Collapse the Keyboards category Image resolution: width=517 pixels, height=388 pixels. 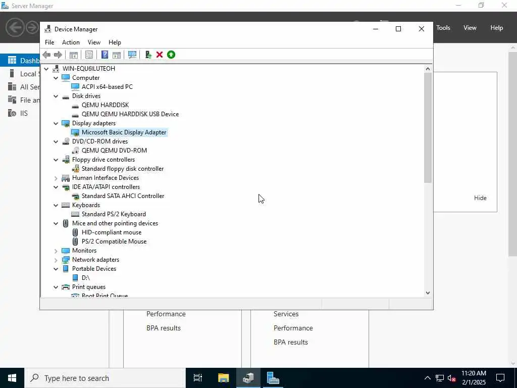[56, 205]
